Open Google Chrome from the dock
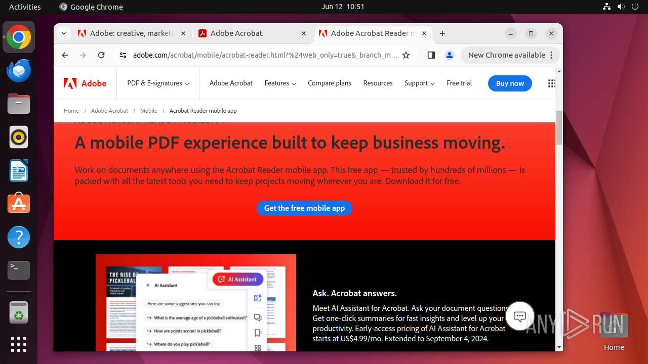The width and height of the screenshot is (648, 364). [19, 37]
